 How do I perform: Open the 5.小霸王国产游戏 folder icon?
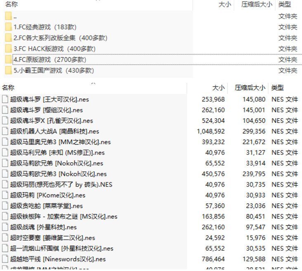[x=9, y=70]
